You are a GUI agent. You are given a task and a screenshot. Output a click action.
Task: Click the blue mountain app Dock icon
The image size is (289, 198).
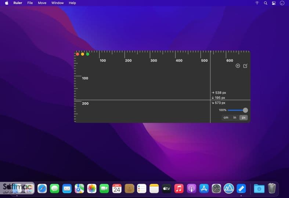pyautogui.click(x=229, y=188)
